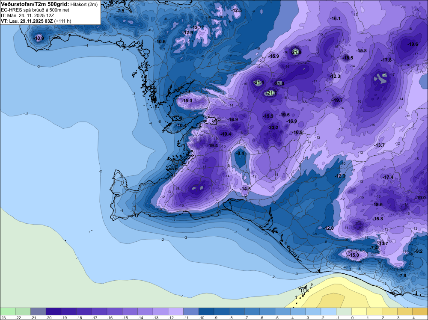Click the -9.2 temperature label
Viewport: 428px width, 320px height.
click(418, 251)
